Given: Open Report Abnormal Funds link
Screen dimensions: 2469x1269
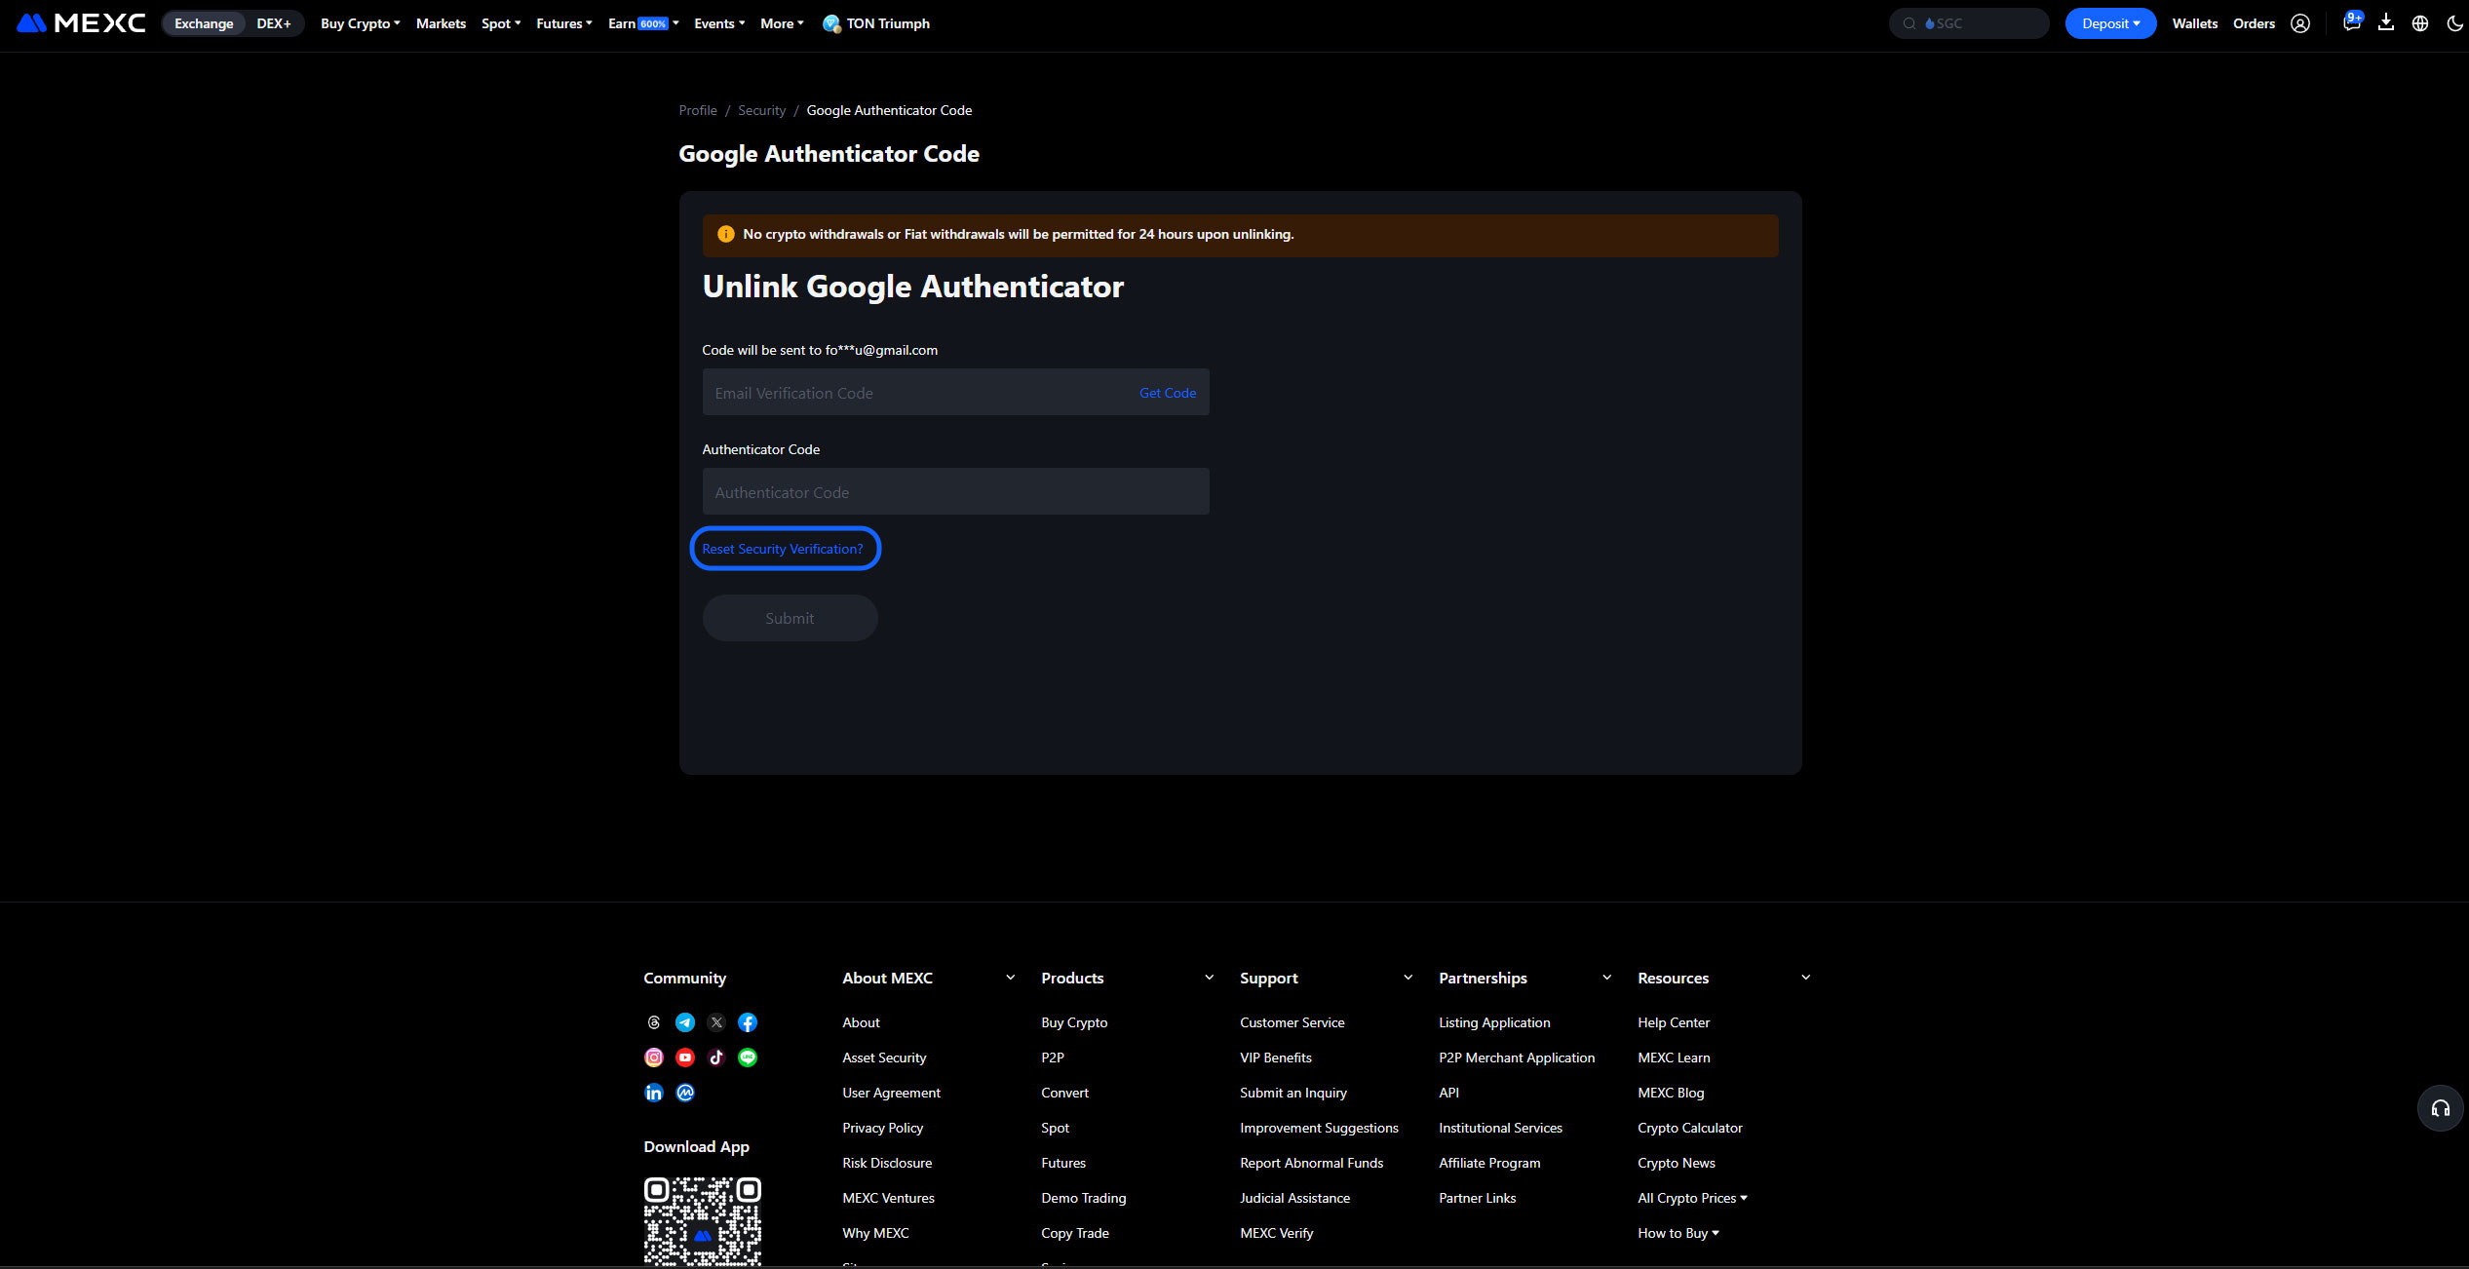Looking at the screenshot, I should (x=1312, y=1163).
